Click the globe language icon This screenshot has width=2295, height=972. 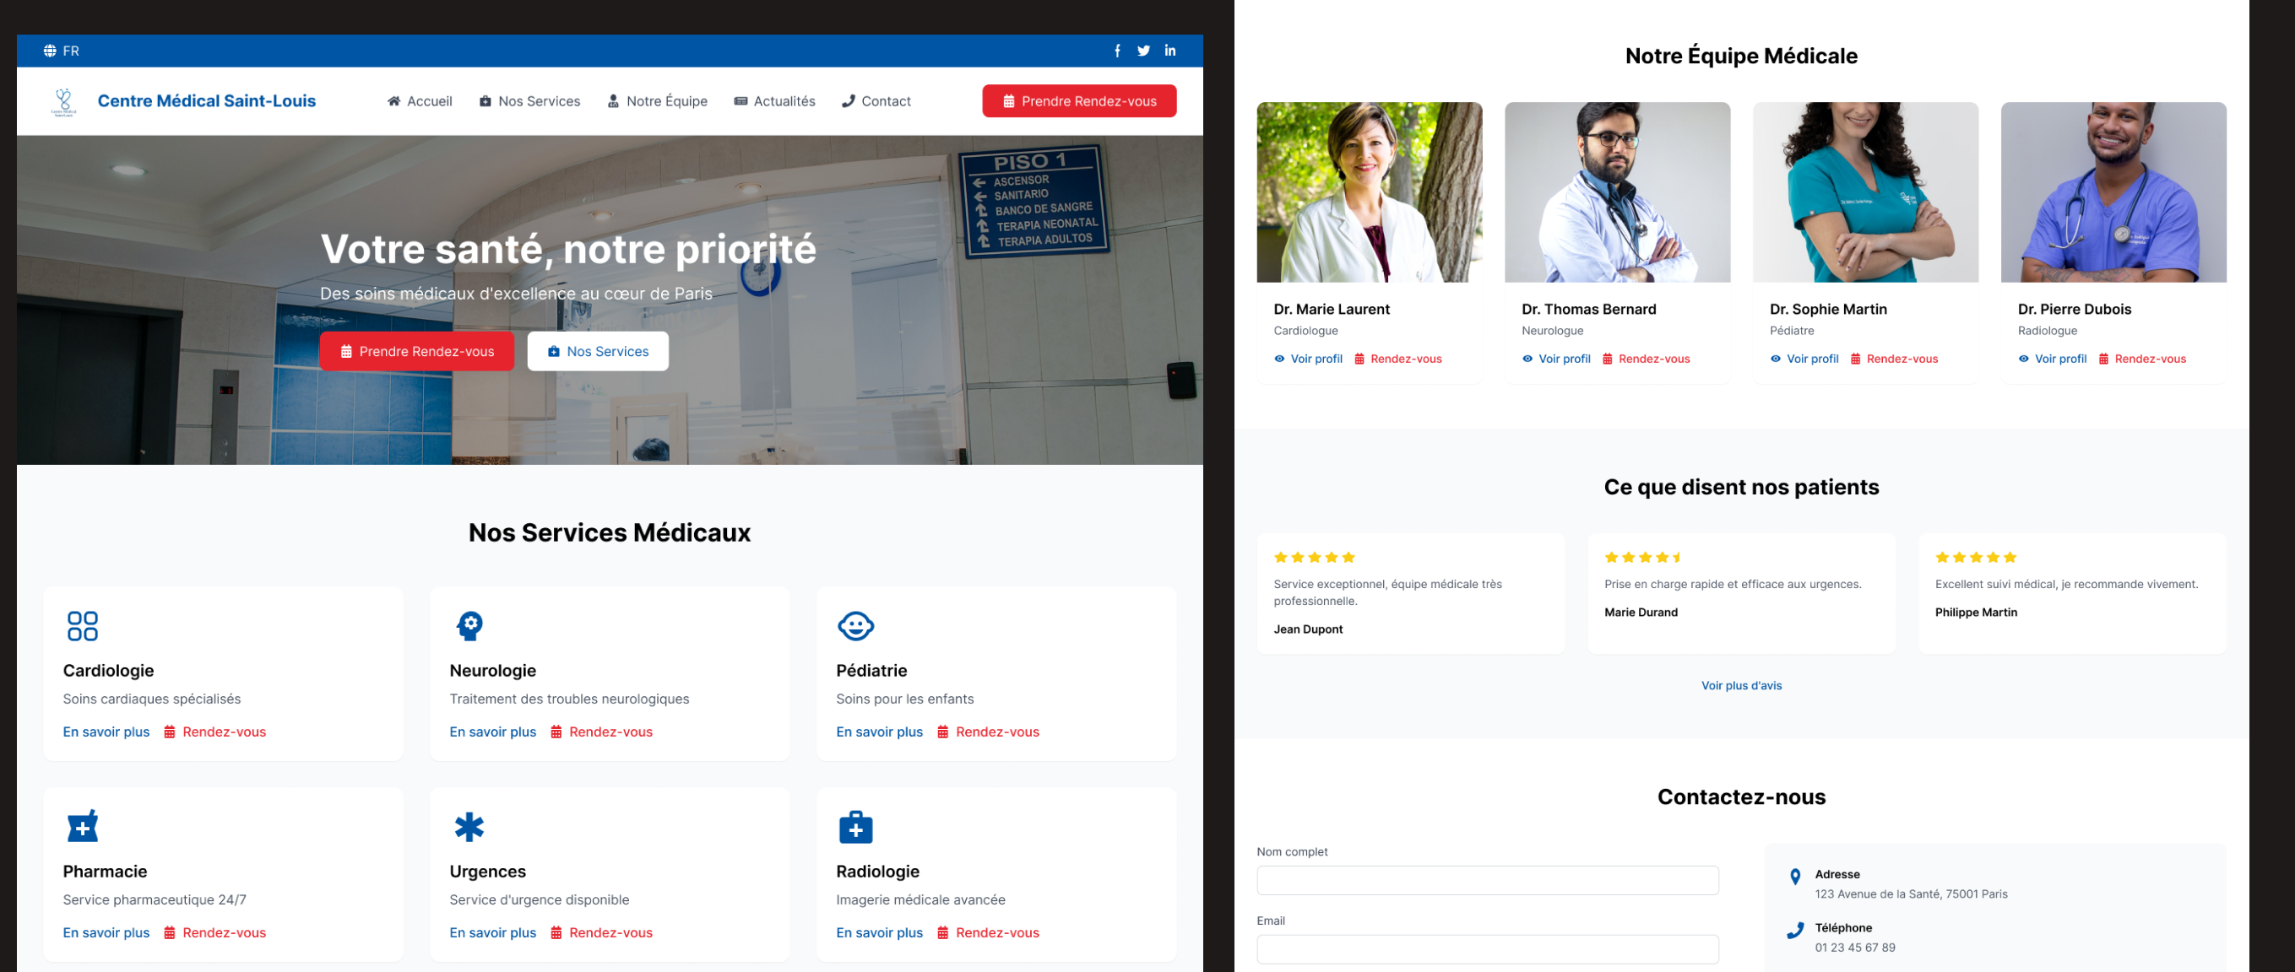50,51
